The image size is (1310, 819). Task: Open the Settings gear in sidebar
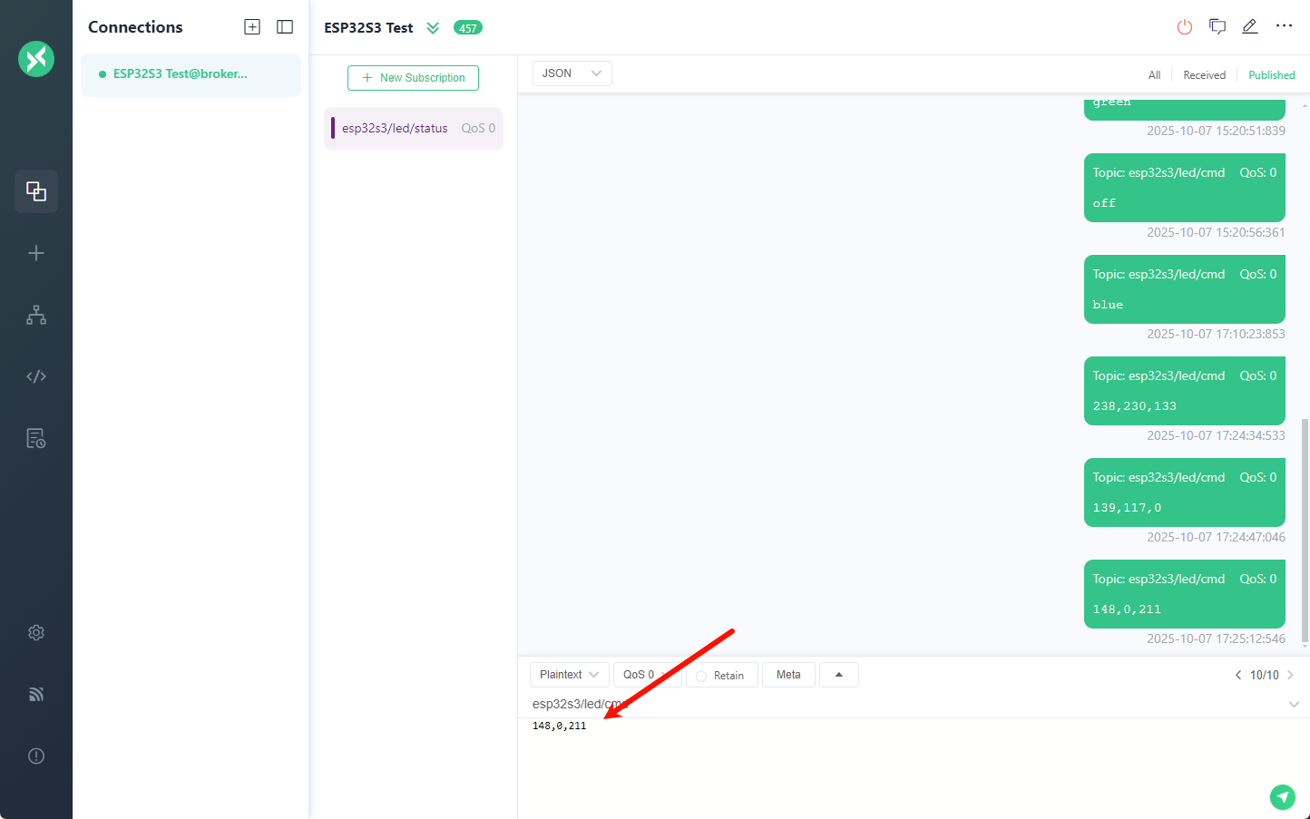[36, 633]
